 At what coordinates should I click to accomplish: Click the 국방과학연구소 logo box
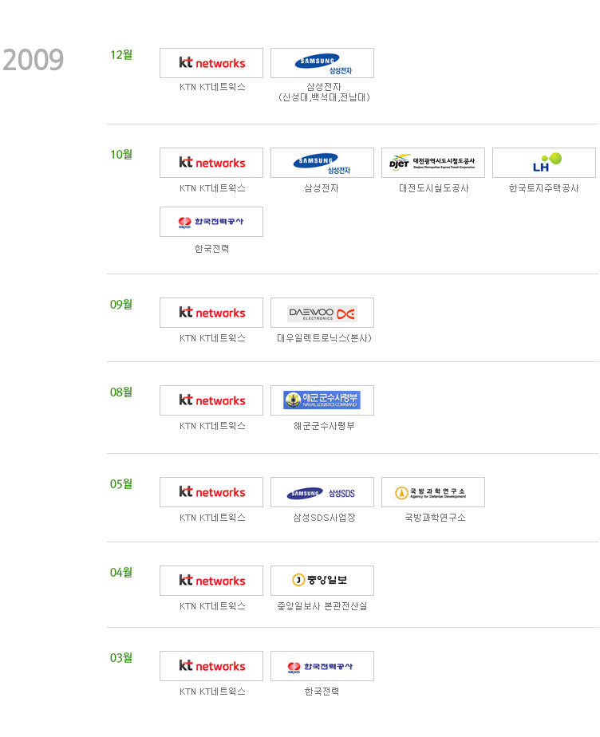[433, 492]
